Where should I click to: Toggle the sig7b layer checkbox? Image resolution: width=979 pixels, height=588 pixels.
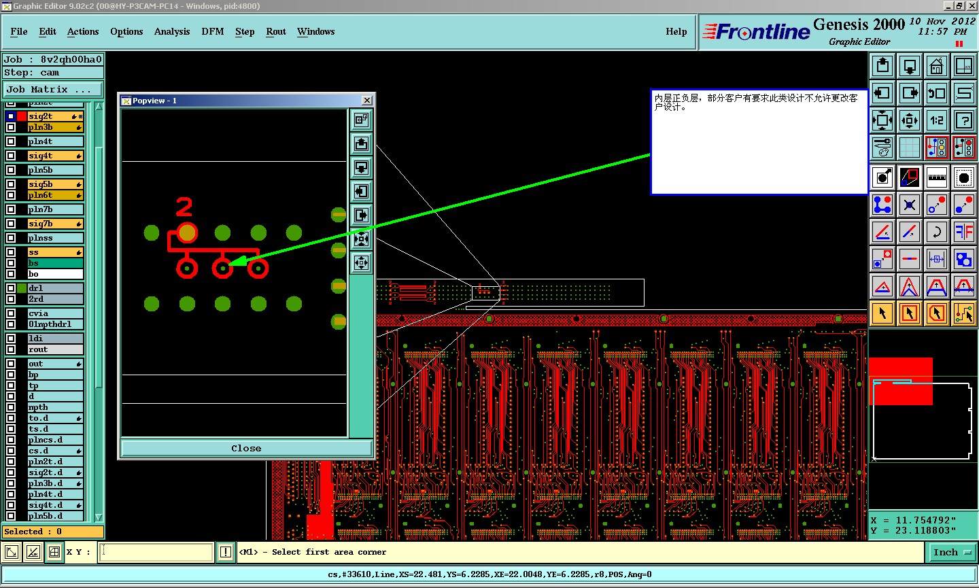pos(11,224)
